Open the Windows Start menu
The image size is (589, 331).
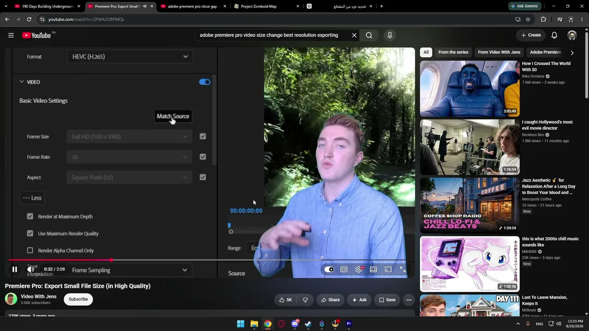point(241,324)
